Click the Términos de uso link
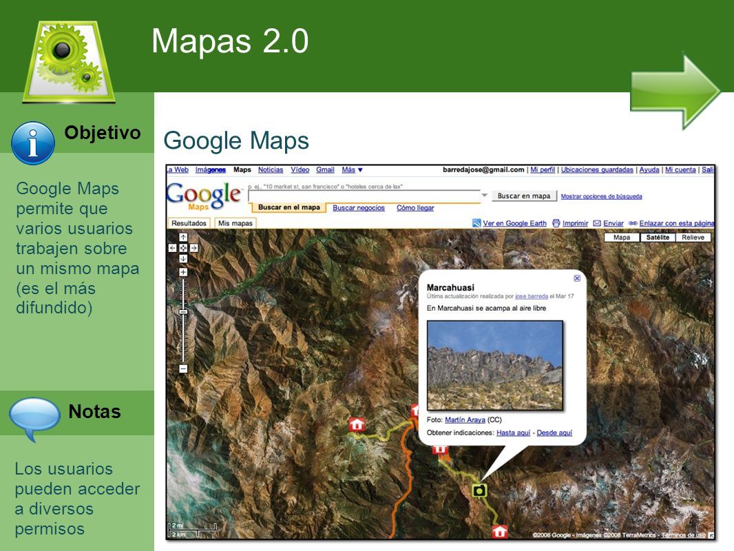This screenshot has height=551, width=734. pos(683,535)
